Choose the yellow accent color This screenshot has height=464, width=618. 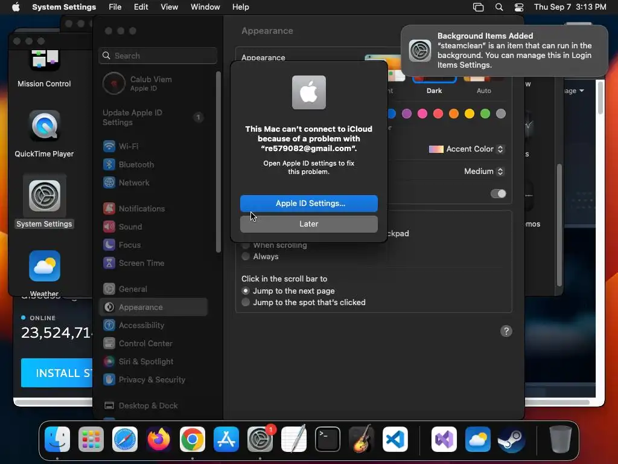(x=470, y=114)
